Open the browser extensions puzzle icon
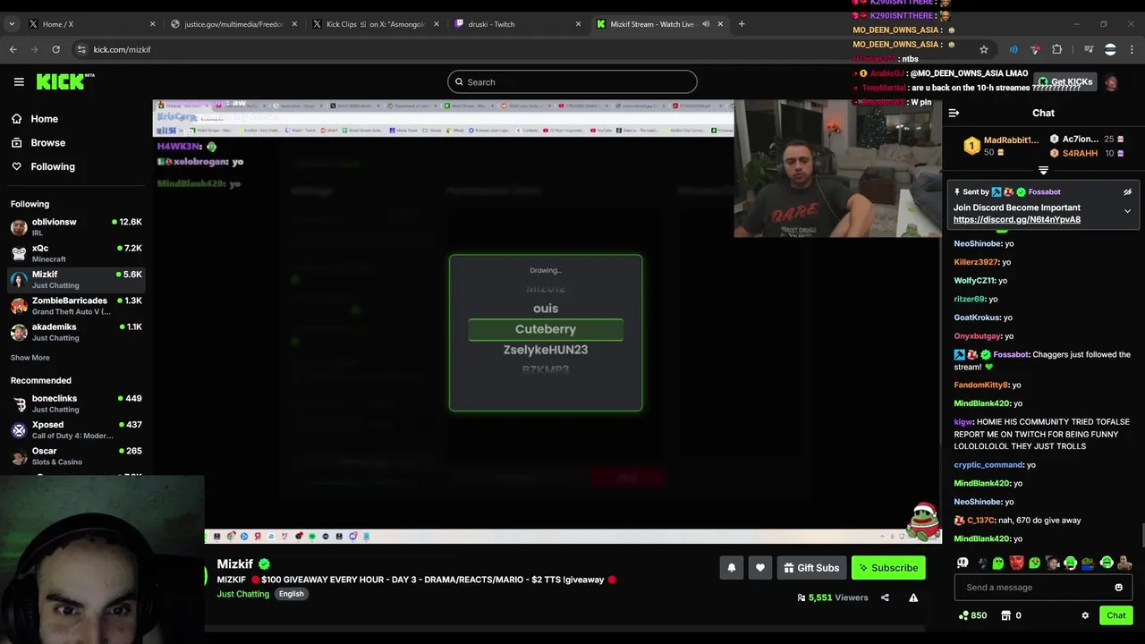Image resolution: width=1145 pixels, height=644 pixels. pos(1056,49)
